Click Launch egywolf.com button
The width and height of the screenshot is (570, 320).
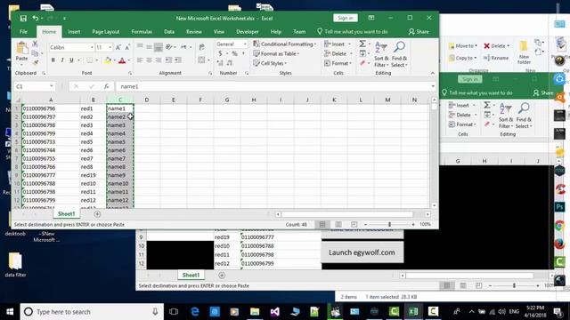click(x=362, y=252)
